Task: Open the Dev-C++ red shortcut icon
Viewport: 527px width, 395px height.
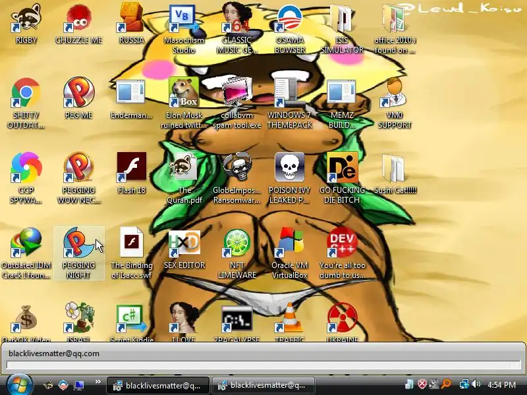Action: (x=342, y=242)
